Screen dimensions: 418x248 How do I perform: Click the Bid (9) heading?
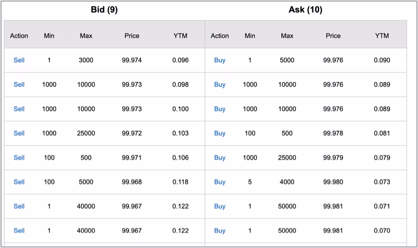(104, 10)
